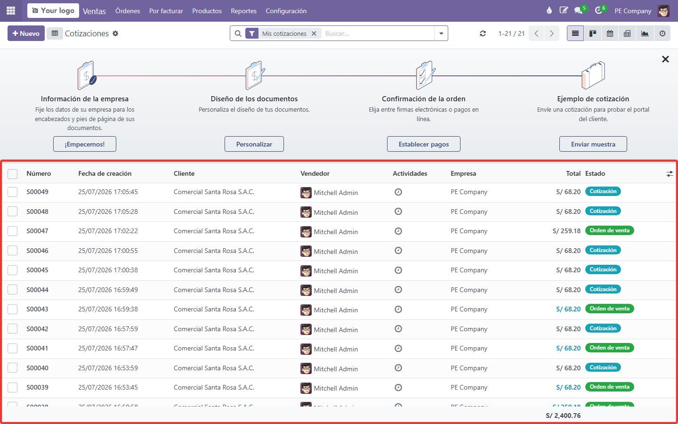678x424 pixels.
Task: Open the conversations messages icon
Action: [579, 10]
